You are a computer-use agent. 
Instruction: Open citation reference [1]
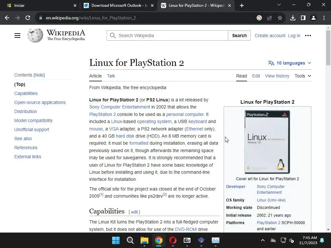(101, 195)
